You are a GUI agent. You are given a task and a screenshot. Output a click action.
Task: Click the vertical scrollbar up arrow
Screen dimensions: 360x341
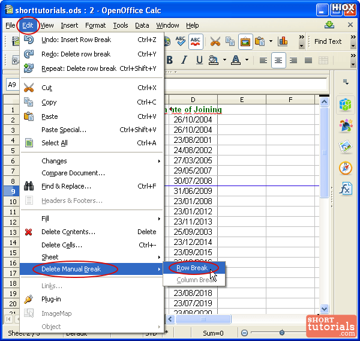[x=324, y=101]
